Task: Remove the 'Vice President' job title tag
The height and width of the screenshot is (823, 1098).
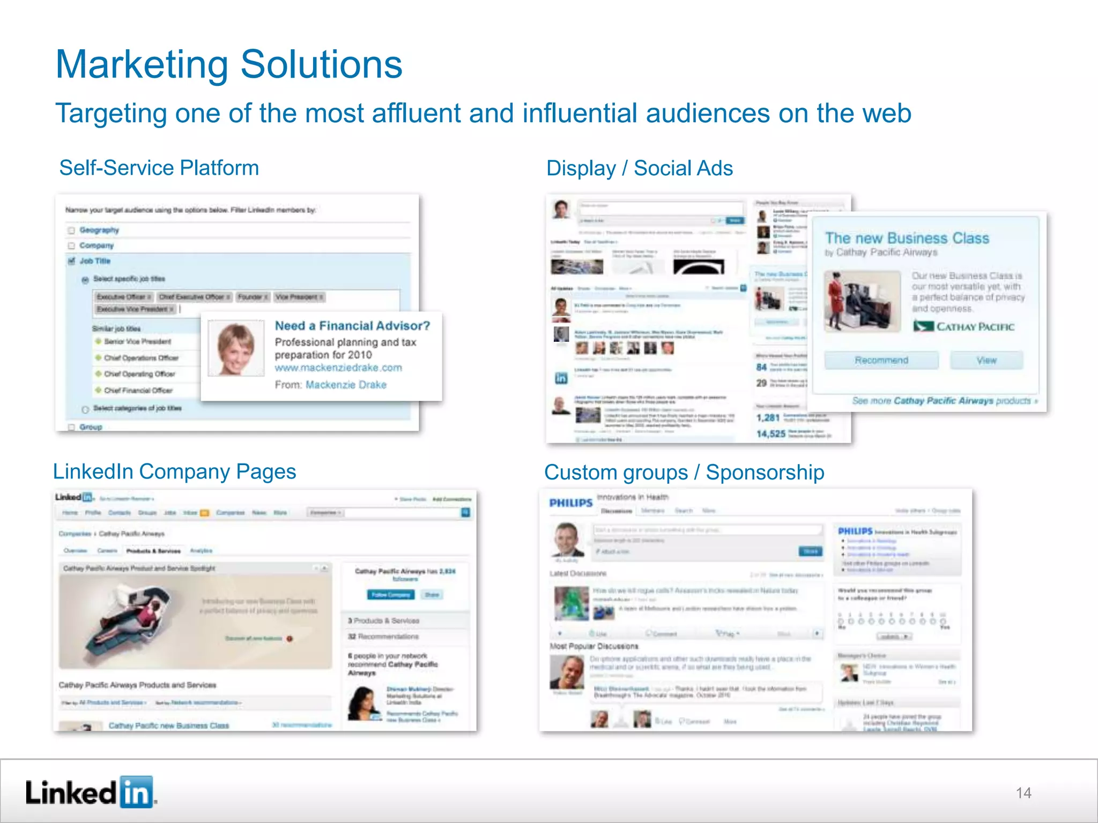Action: (321, 297)
